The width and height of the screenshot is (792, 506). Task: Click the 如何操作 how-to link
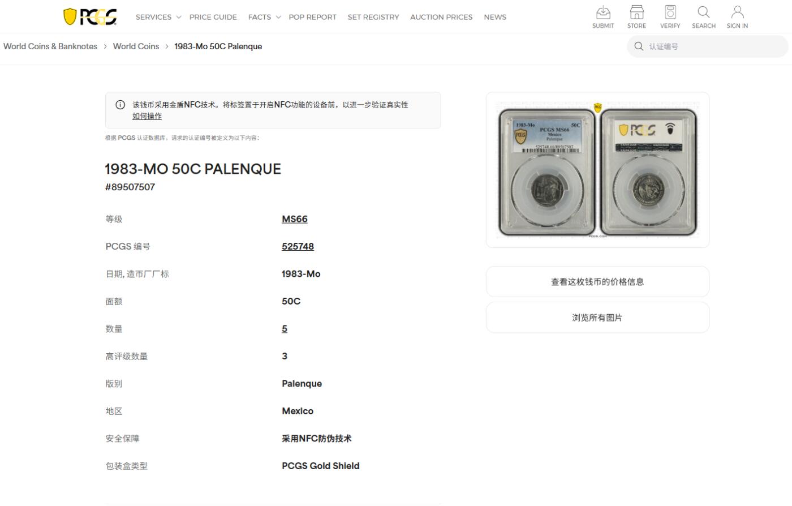(147, 116)
